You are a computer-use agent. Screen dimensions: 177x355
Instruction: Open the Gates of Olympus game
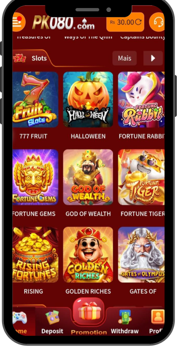[x=141, y=255]
